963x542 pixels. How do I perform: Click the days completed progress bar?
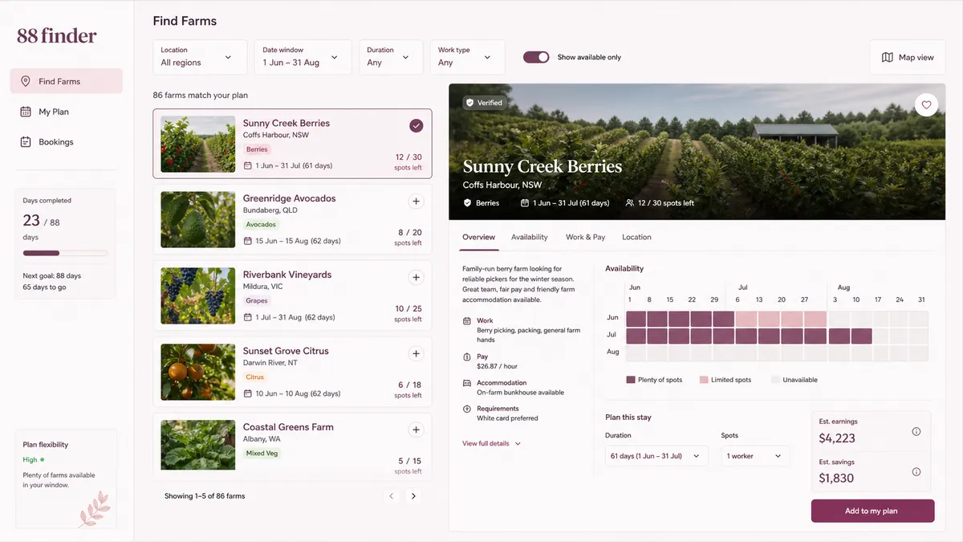(x=65, y=253)
